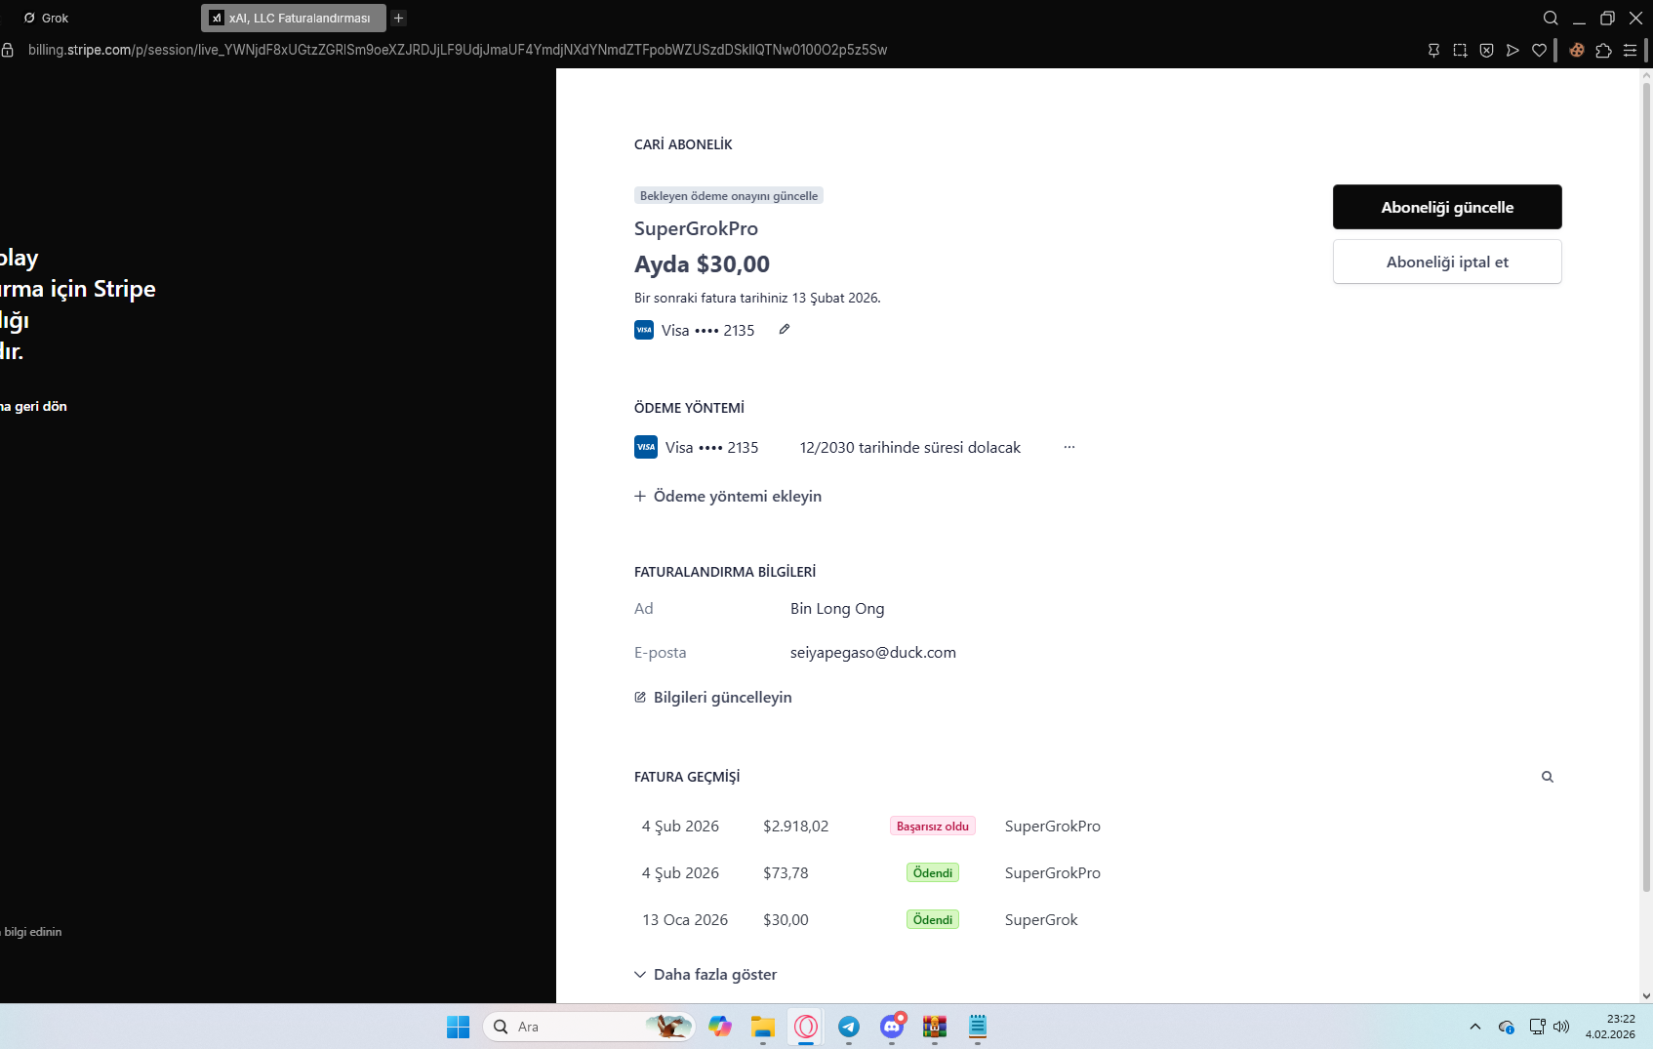This screenshot has width=1653, height=1049.
Task: Click Ödeme yöntemi ekleyin link
Action: pyautogui.click(x=728, y=496)
